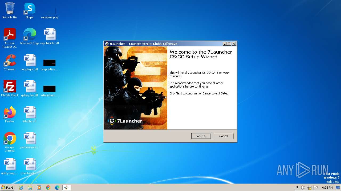Click Next in the 7Launcher setup wizard
The width and height of the screenshot is (341, 191).
coord(201,136)
